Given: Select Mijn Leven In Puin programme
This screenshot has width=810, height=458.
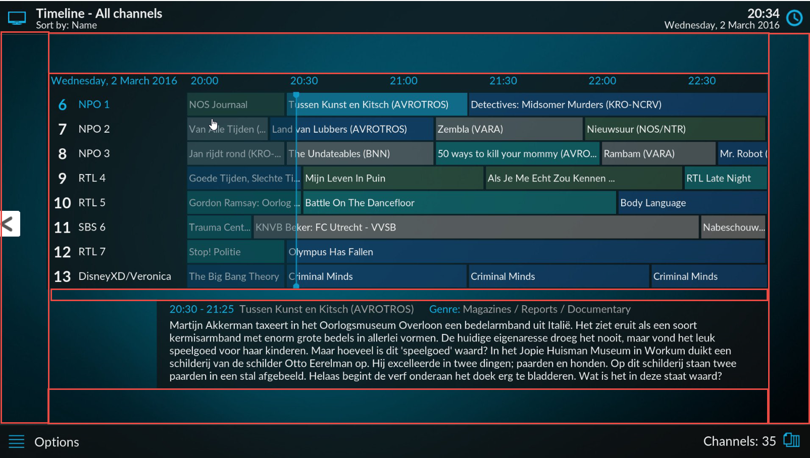Looking at the screenshot, I should [393, 178].
